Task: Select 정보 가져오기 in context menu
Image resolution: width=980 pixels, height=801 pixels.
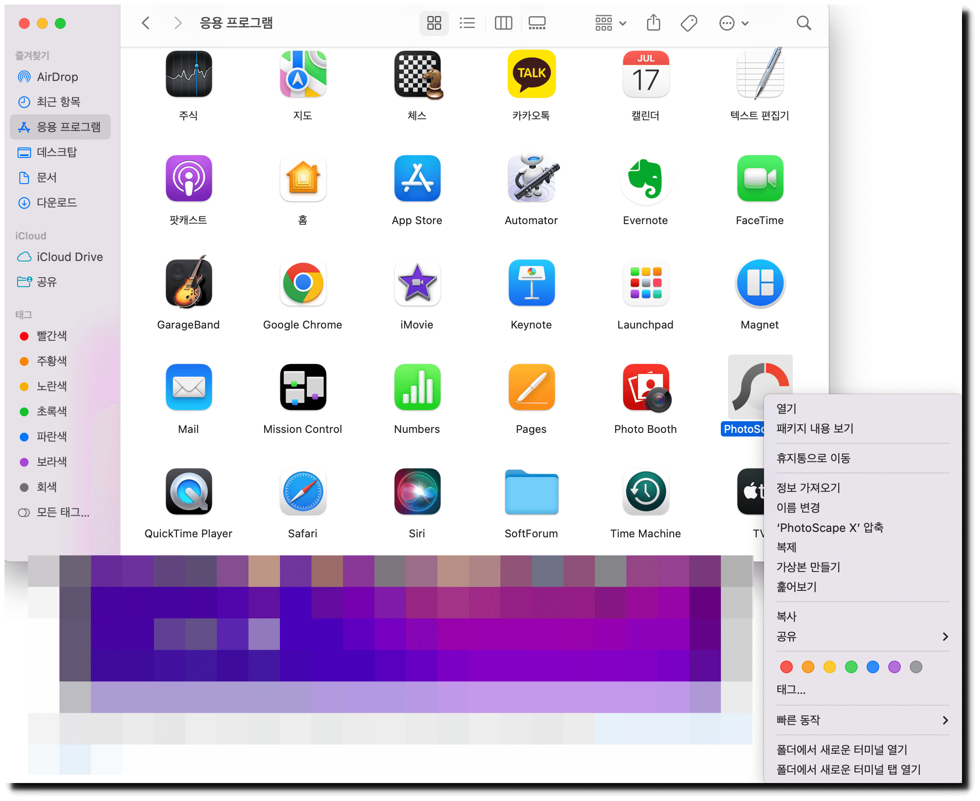Action: [808, 488]
